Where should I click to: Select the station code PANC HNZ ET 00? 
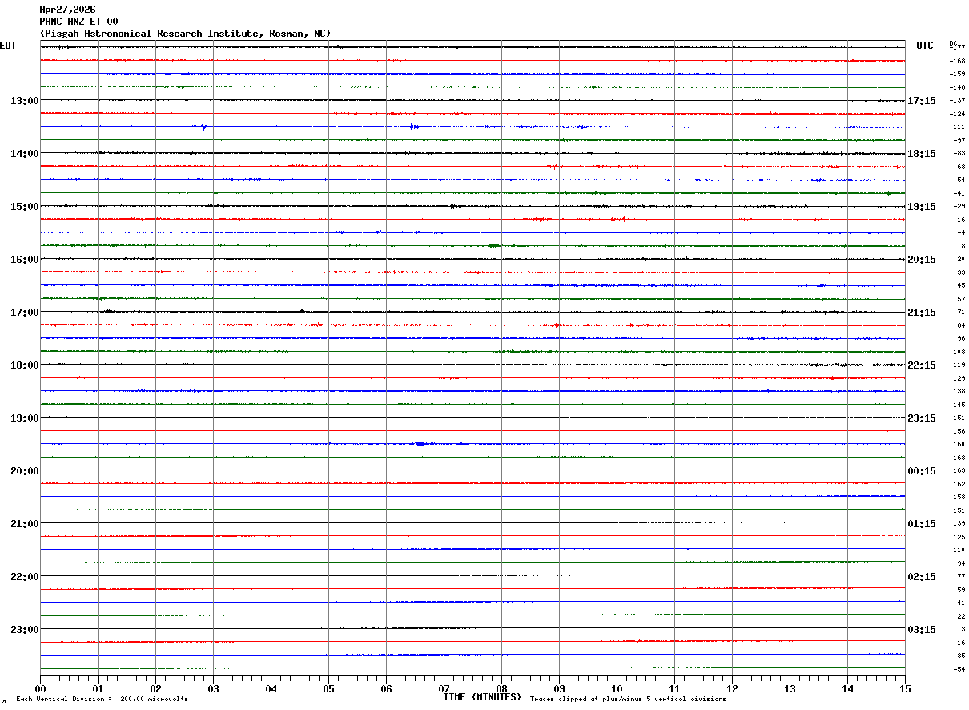[x=78, y=22]
